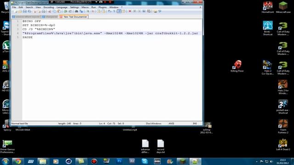Click the Save All toolbar icon
294x165 pixels.
[29, 11]
